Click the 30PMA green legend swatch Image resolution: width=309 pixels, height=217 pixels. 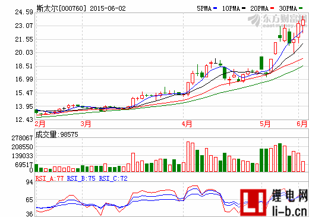[301, 8]
